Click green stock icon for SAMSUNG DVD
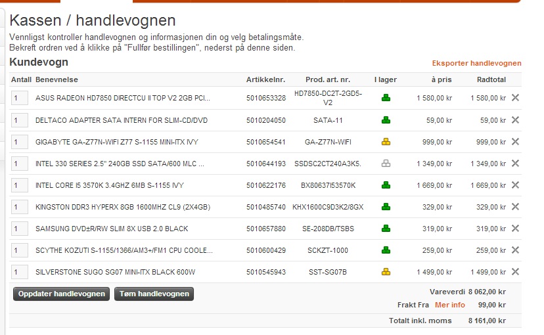544x335 pixels. (386, 228)
